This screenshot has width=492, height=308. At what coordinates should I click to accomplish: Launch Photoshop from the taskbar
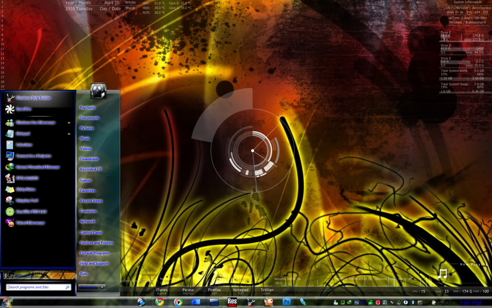coord(286,302)
